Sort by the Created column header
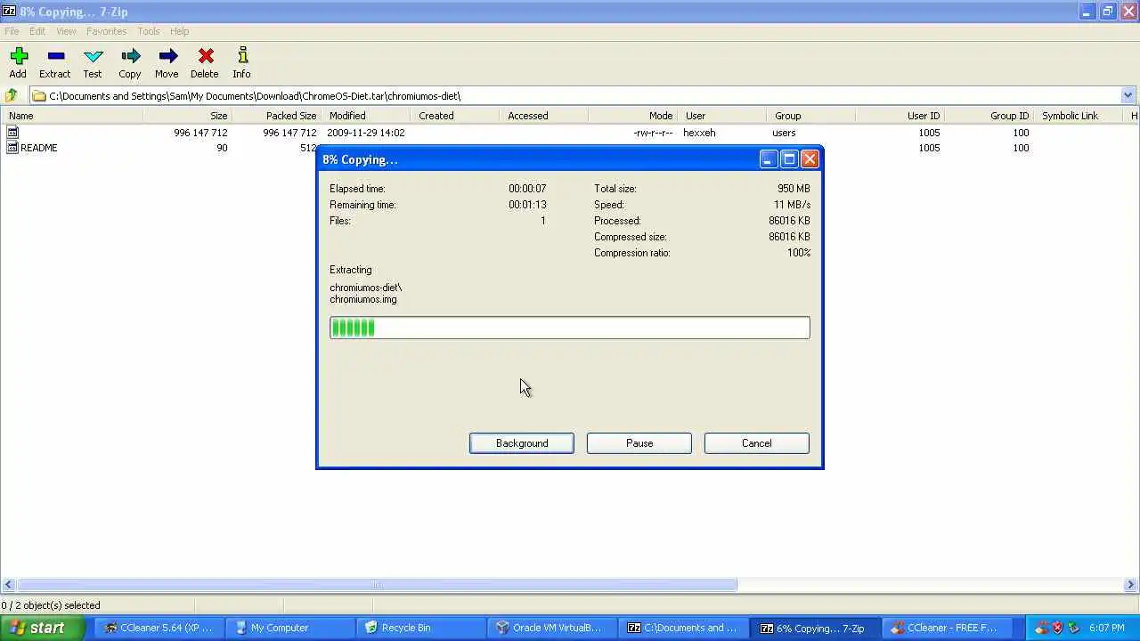The image size is (1140, 641). click(454, 116)
